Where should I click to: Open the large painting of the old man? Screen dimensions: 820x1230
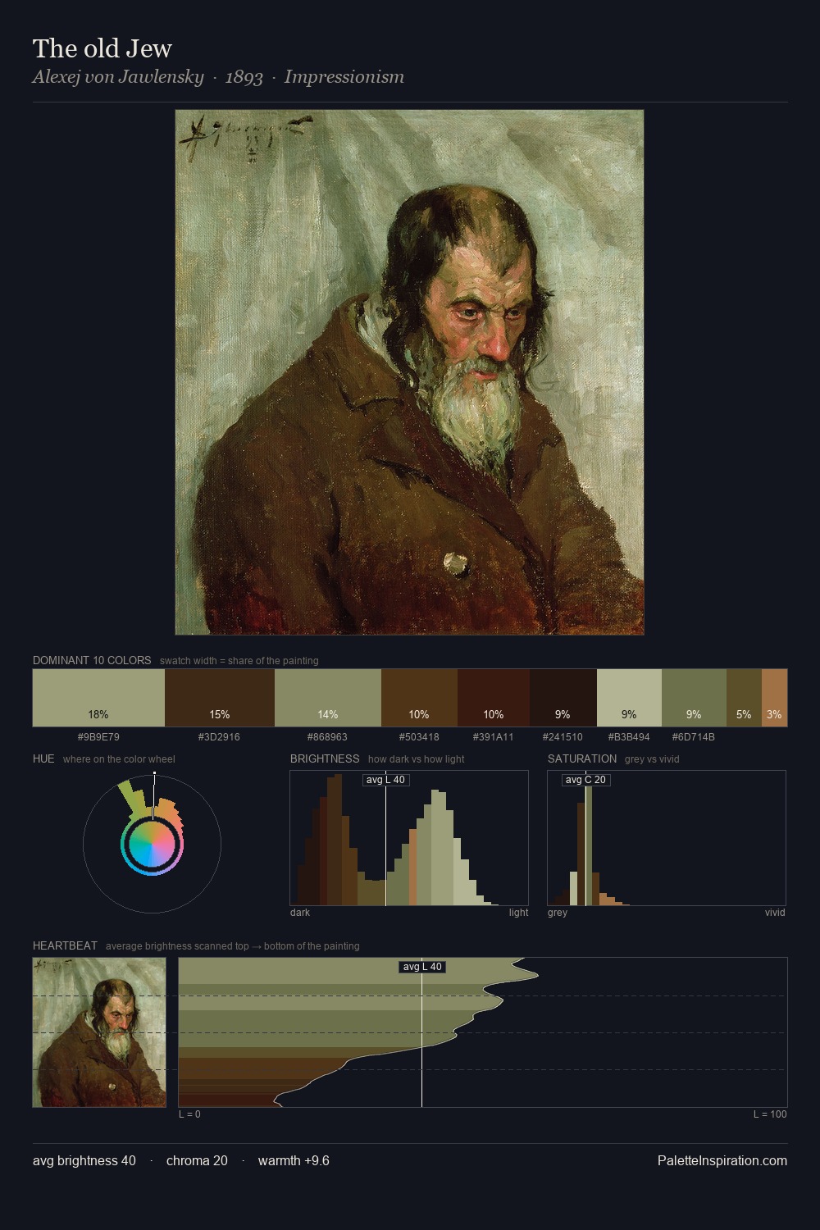click(409, 372)
